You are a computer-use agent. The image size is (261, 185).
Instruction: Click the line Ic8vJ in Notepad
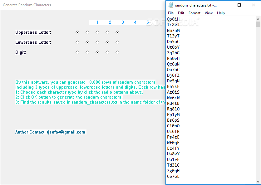[x=173, y=25]
